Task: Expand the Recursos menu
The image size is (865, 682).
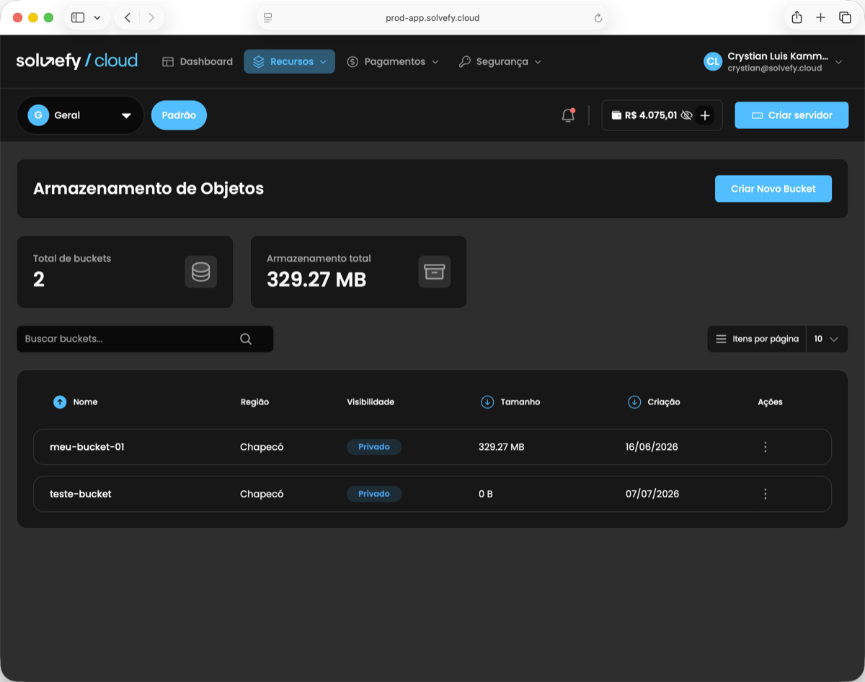Action: tap(289, 62)
